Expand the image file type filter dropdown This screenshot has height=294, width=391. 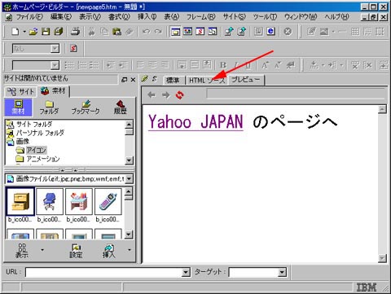(x=130, y=178)
